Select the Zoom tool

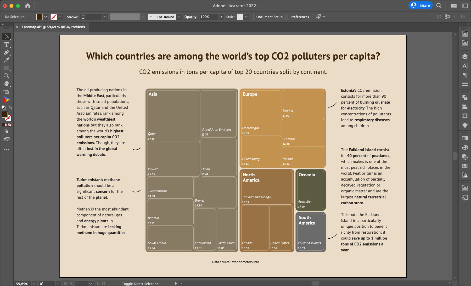point(6,76)
